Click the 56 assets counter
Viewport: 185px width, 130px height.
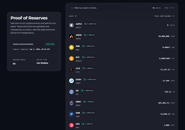156,8
